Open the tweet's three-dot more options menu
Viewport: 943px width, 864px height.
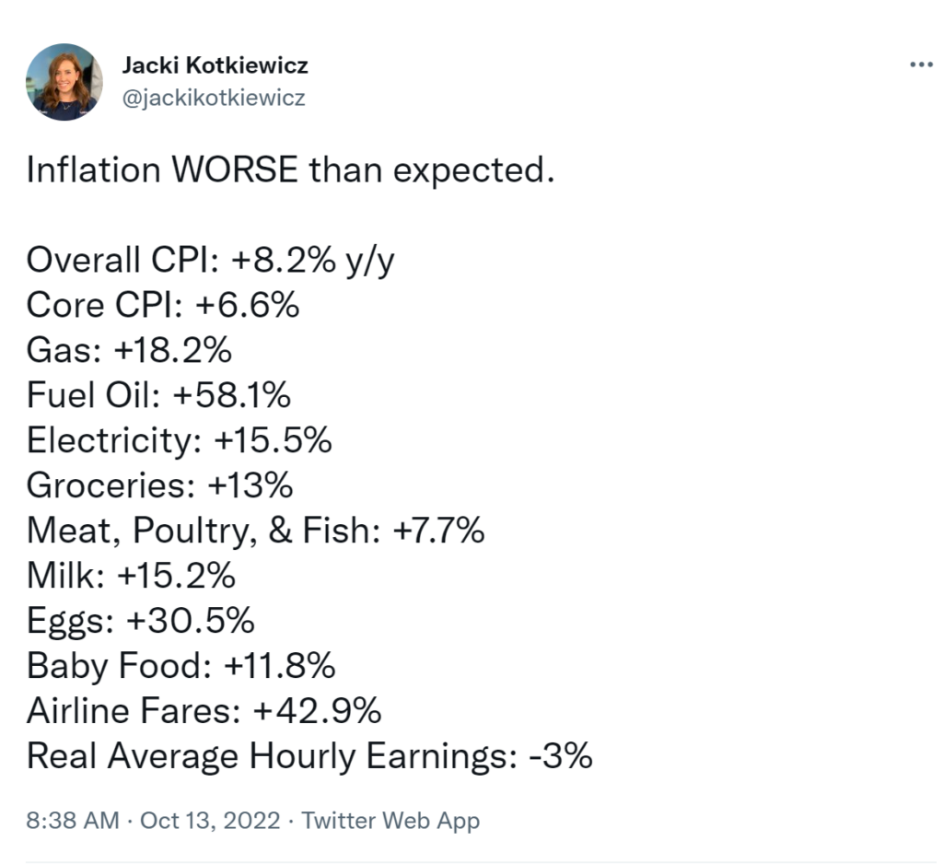[920, 65]
